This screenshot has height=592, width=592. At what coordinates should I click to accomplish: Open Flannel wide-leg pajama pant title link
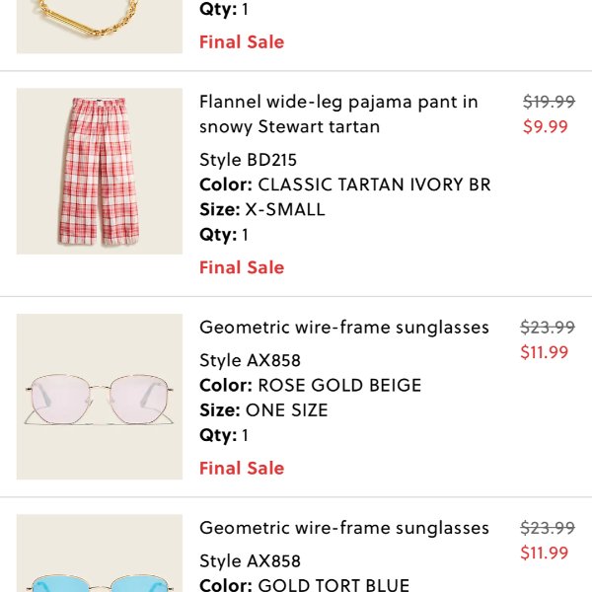338,114
